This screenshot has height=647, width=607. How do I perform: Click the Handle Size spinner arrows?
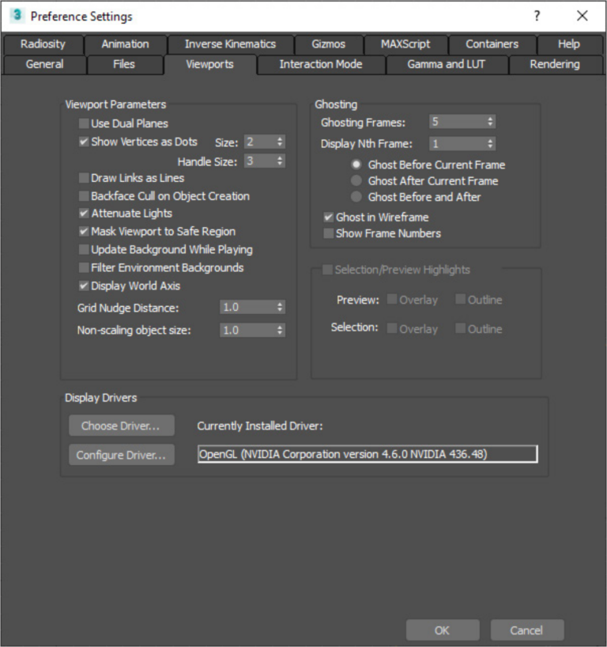pos(280,161)
